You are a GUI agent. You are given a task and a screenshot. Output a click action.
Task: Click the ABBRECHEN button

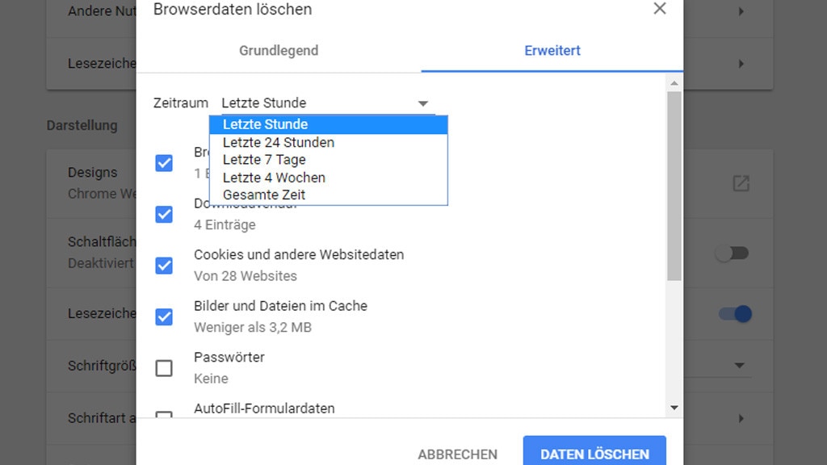click(457, 455)
